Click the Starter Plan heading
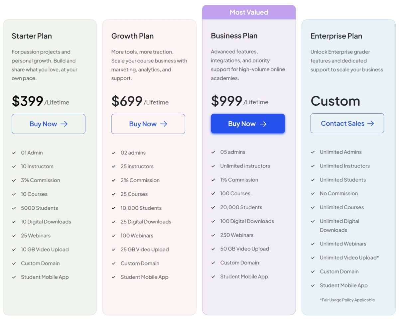Viewport: 399px width, 321px height. (x=32, y=36)
